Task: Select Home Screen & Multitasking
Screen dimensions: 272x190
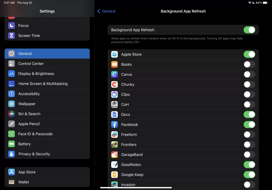Action: 47,84
